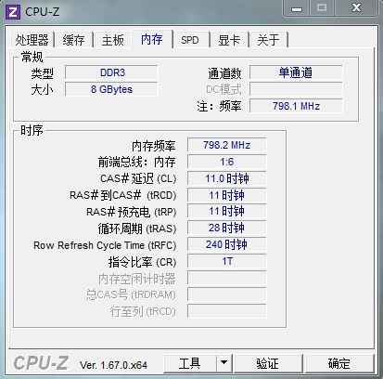This screenshot has width=383, height=379.
Task: Click the empty 行至列 (tRCD) field
Action: [226, 311]
